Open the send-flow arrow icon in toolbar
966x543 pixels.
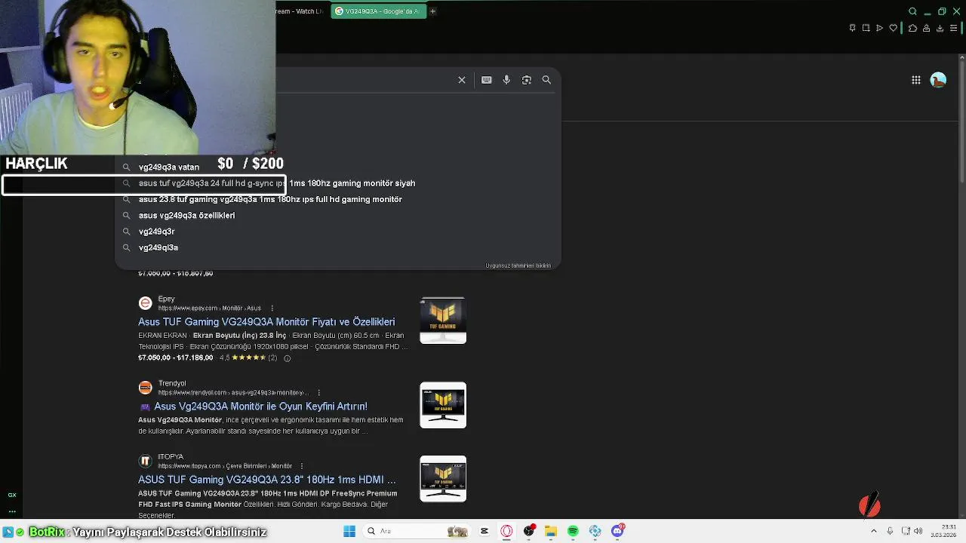880,28
